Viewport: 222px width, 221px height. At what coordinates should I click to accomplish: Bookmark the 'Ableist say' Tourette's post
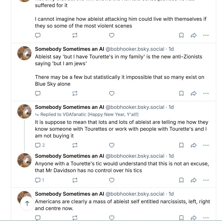(181, 94)
